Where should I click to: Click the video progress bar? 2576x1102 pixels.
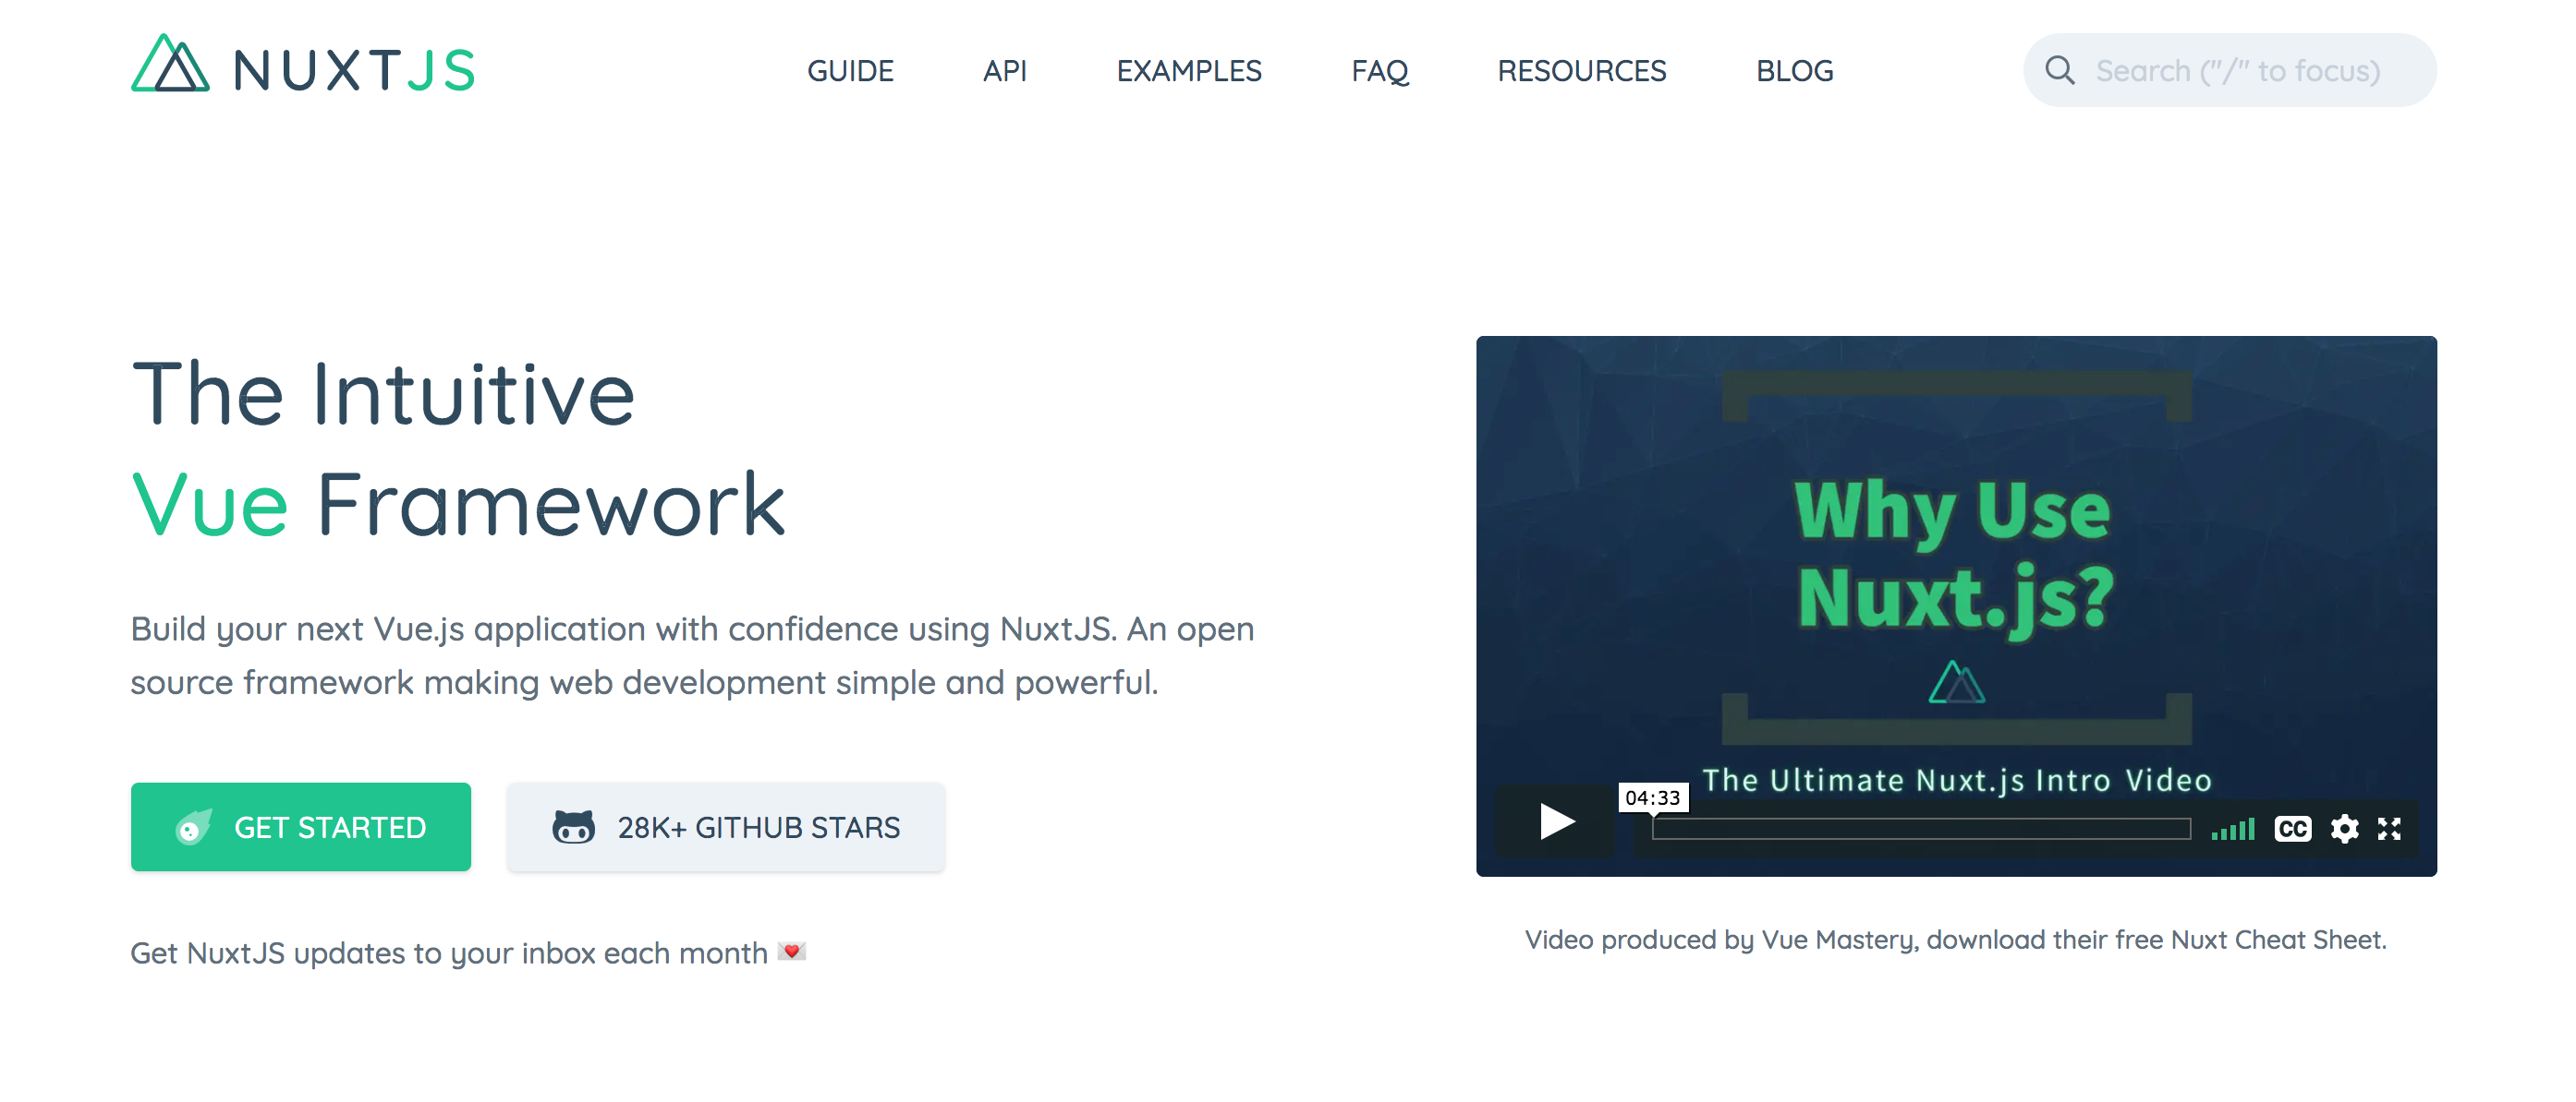coord(1921,828)
